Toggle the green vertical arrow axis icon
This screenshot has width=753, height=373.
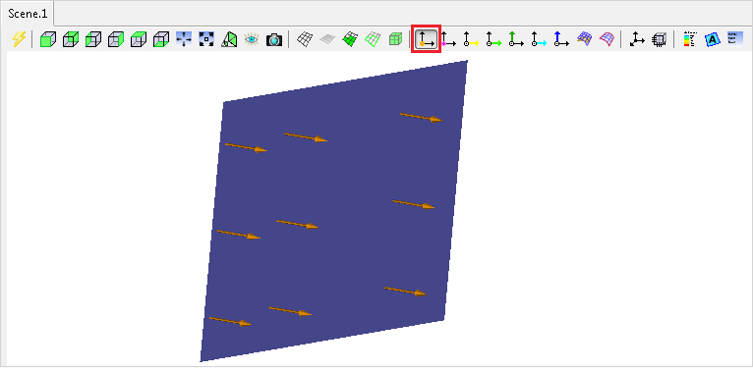[x=516, y=39]
